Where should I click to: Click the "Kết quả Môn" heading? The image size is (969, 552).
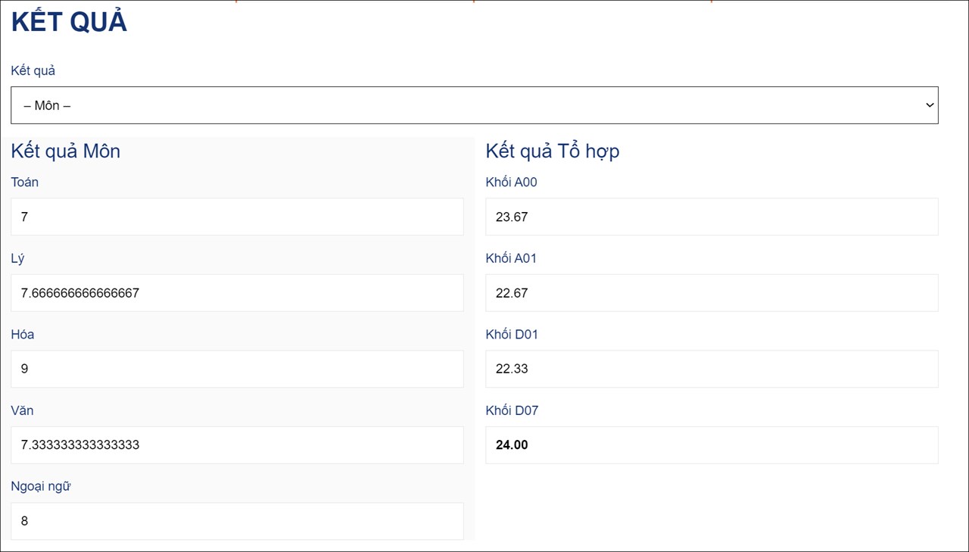coord(66,151)
